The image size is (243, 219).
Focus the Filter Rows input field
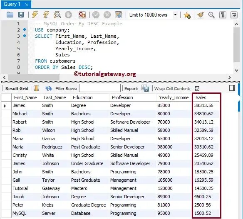click(x=100, y=88)
